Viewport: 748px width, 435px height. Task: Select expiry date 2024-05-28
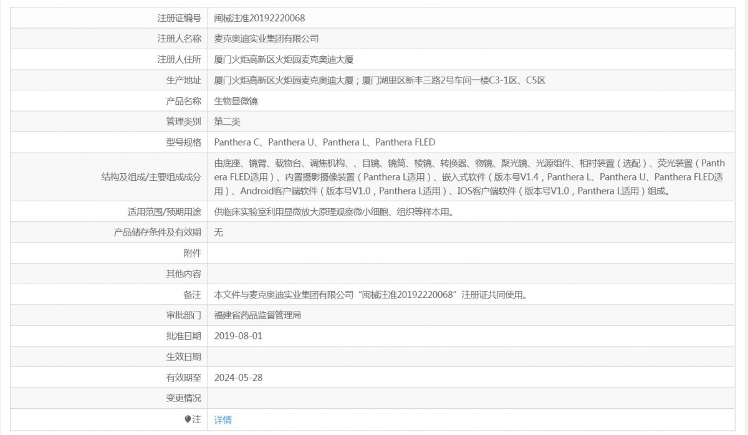tap(238, 377)
